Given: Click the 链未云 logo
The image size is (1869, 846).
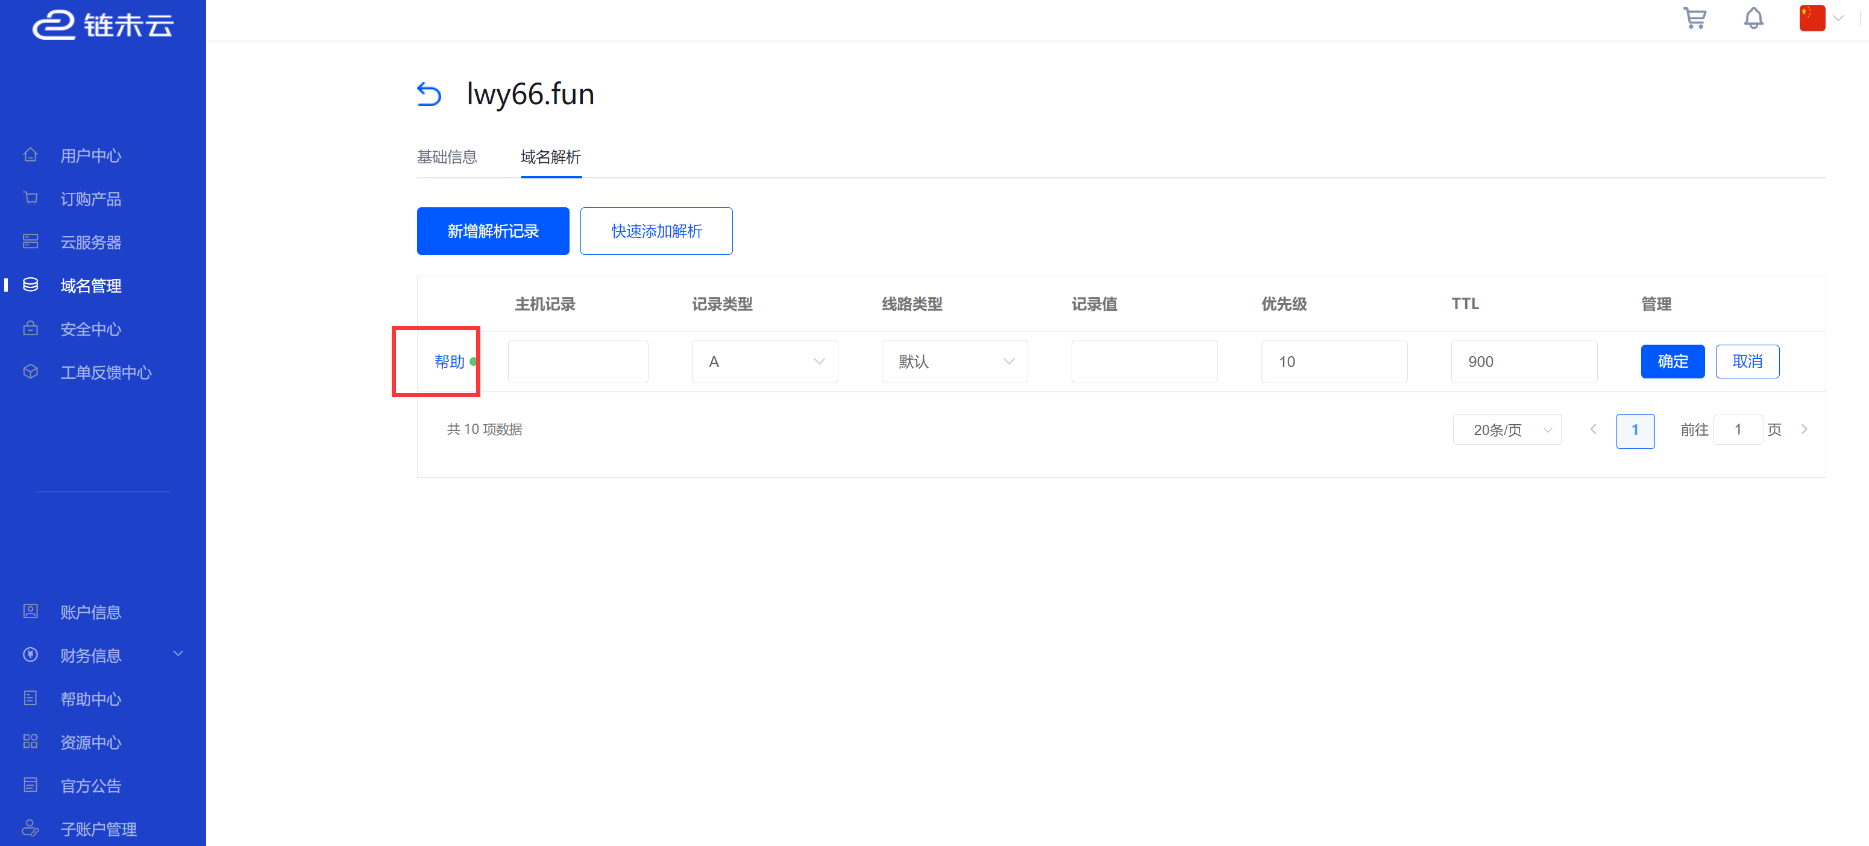Looking at the screenshot, I should click(103, 25).
